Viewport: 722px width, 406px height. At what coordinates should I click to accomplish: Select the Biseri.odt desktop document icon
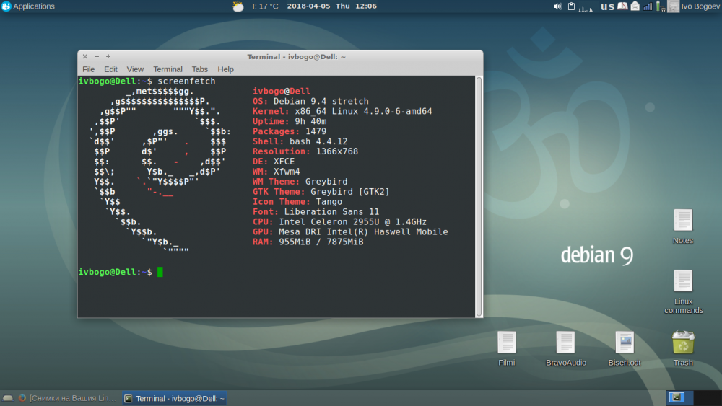click(625, 348)
